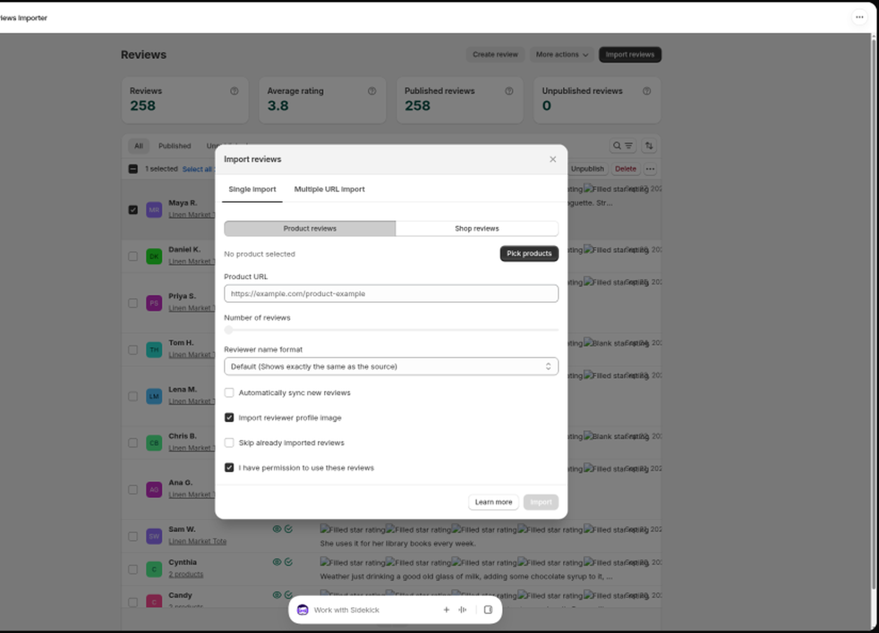Screen dimensions: 879x633
Task: Select the Single import tab
Action: [252, 189]
